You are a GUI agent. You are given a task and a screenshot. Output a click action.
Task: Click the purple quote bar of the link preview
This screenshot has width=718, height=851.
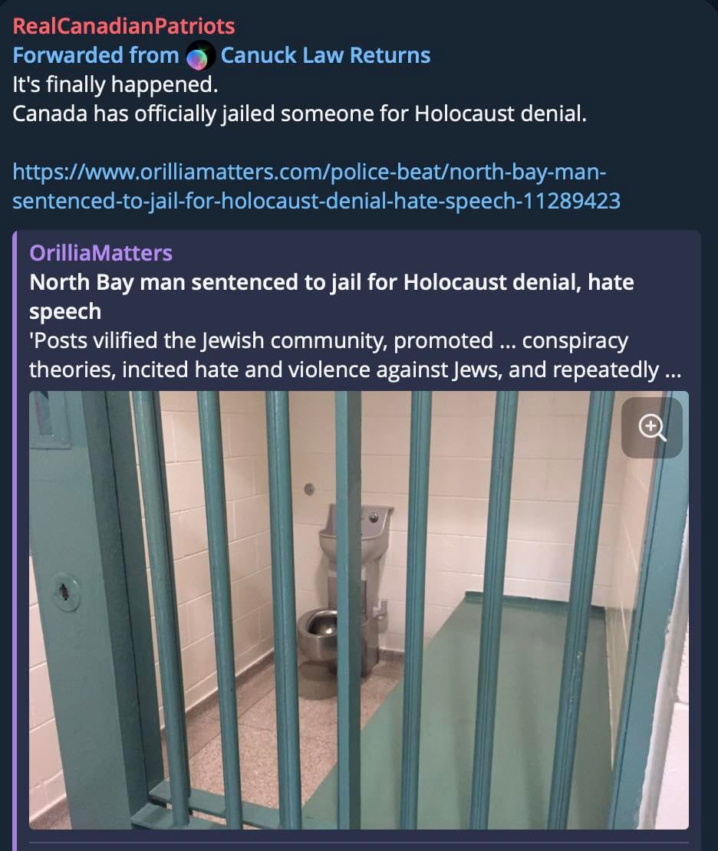point(15,540)
